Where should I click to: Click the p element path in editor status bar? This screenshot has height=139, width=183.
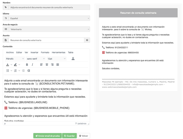click(5, 123)
